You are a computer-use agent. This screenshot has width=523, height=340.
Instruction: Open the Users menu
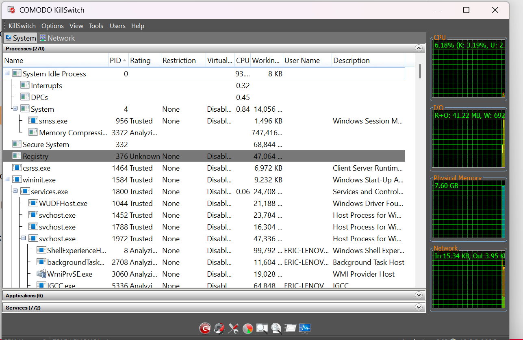(x=117, y=26)
